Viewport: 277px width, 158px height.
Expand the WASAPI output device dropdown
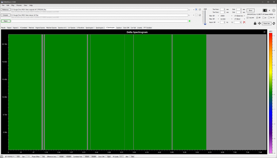point(275,14)
